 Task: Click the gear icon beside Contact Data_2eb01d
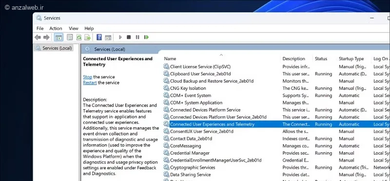[166, 138]
